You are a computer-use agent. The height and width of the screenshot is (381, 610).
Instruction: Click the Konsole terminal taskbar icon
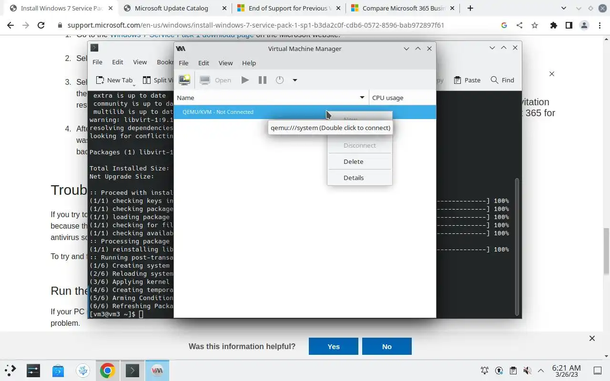(x=132, y=370)
